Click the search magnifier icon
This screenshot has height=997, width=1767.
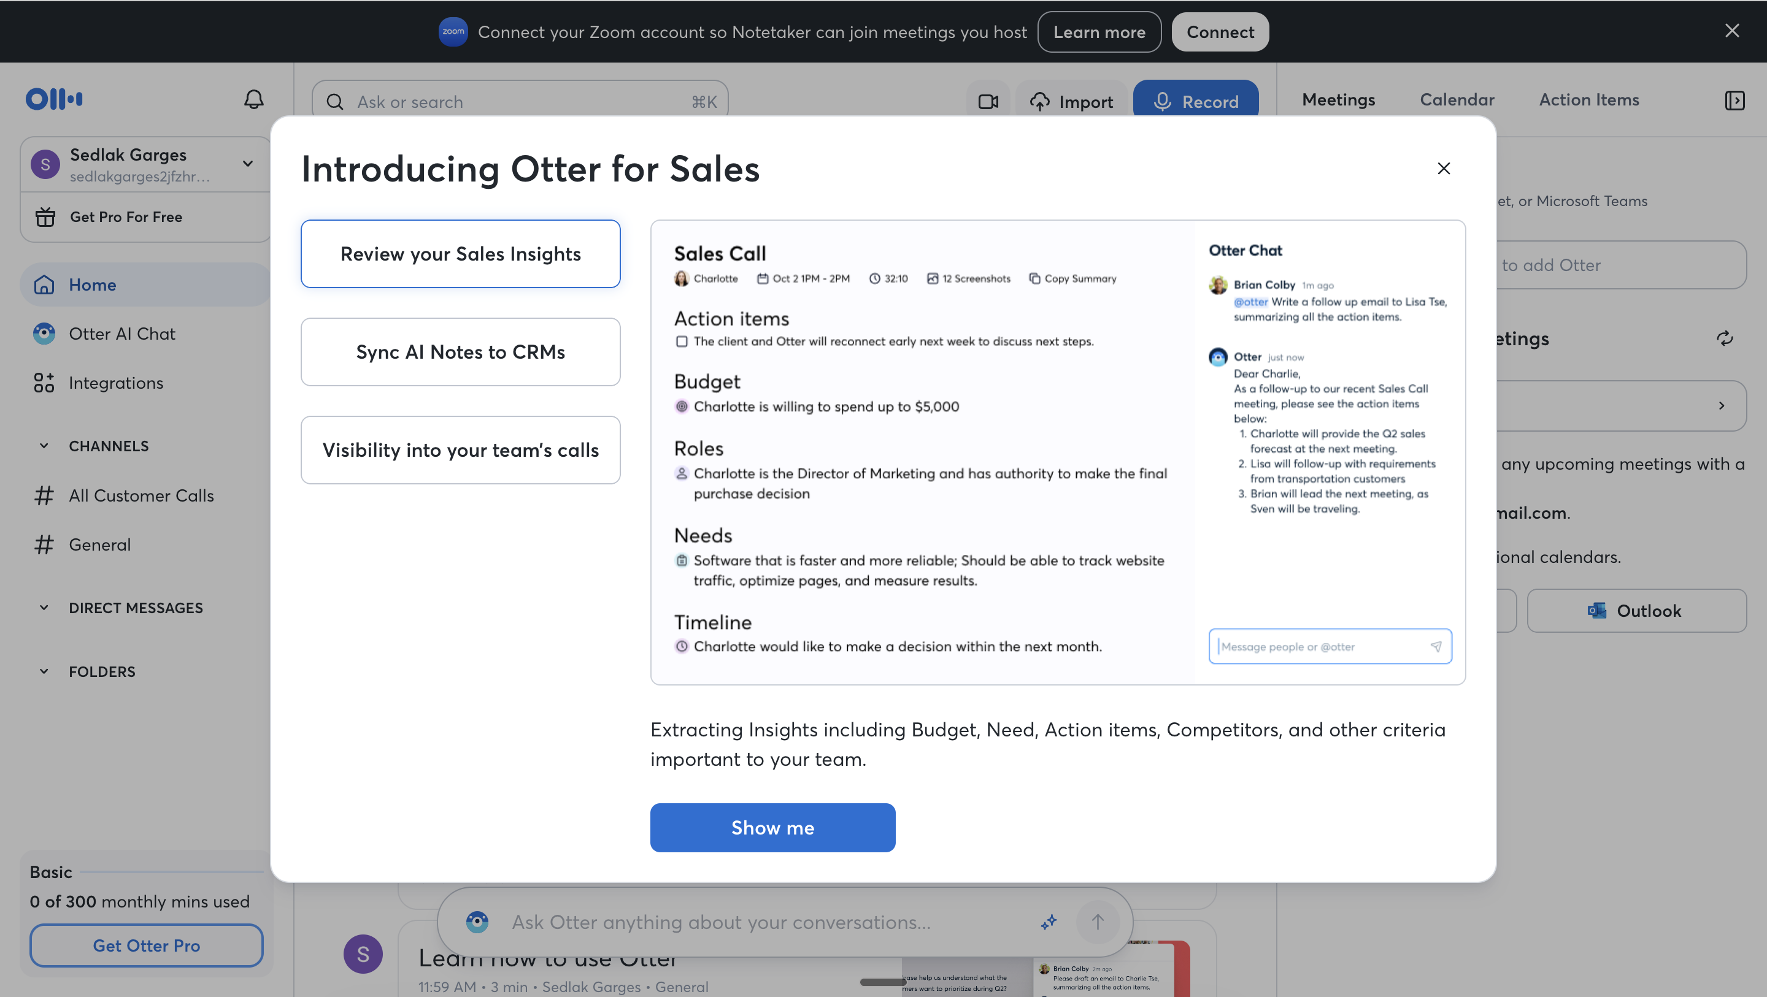coord(335,101)
